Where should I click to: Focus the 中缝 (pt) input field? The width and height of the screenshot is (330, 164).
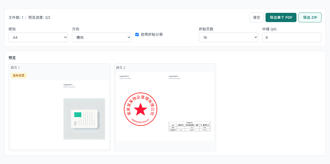tap(292, 37)
